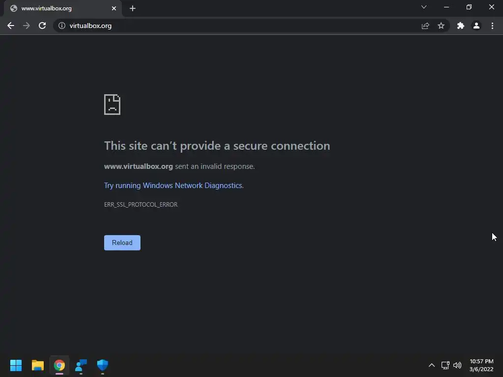Open File Explorer from the taskbar
This screenshot has width=503, height=377.
click(37, 365)
